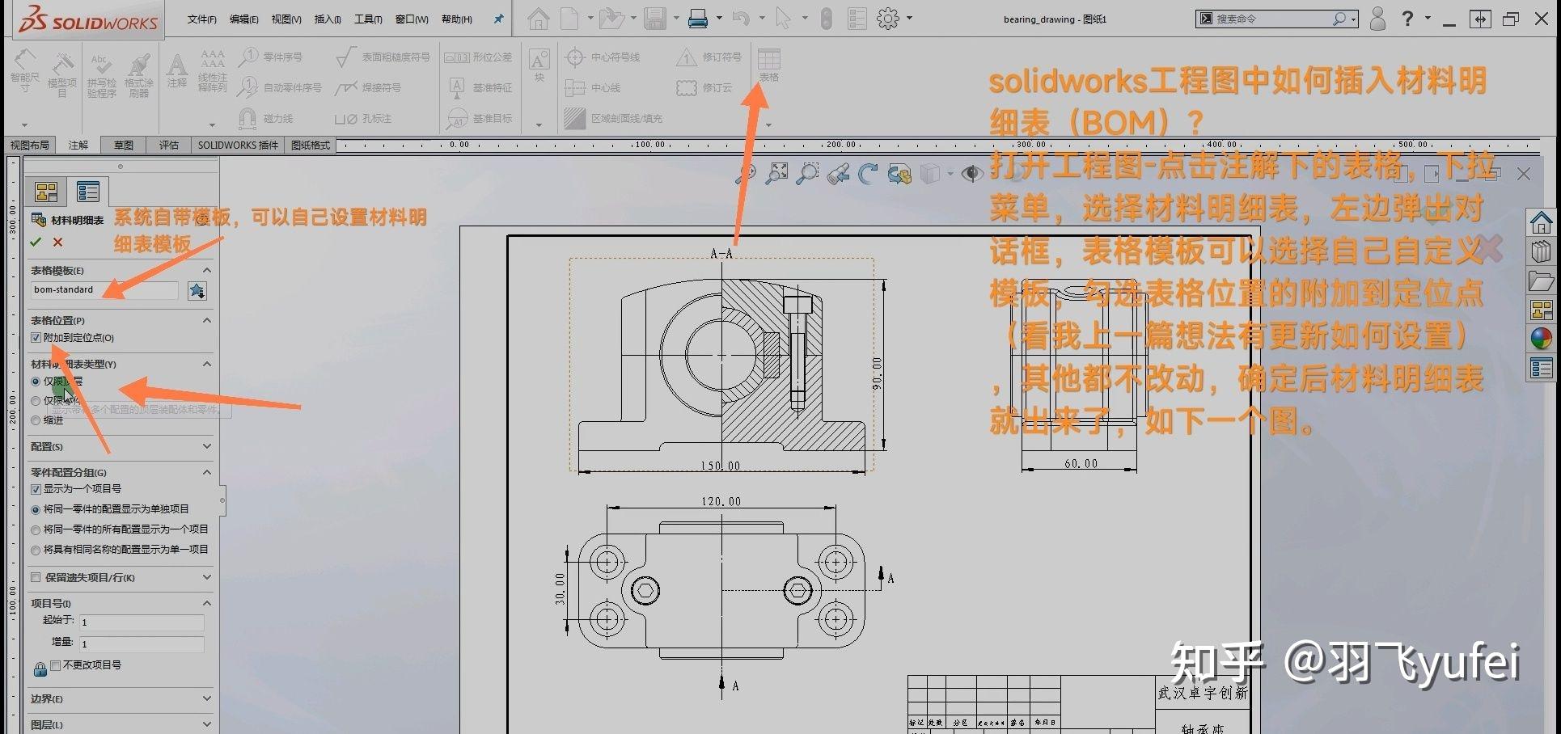Confirm BOM settings with green checkmark
This screenshot has height=734, width=1561.
[36, 242]
